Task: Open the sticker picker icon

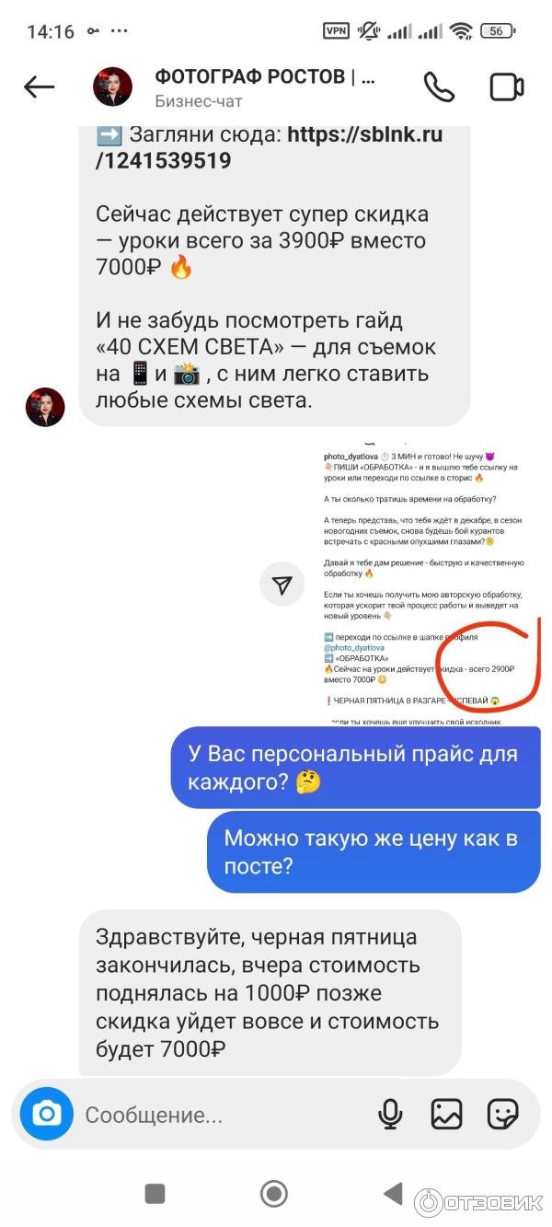Action: point(503,1115)
